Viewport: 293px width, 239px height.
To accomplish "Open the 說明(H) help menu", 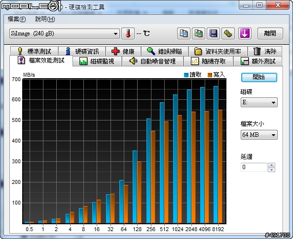I will (x=45, y=19).
